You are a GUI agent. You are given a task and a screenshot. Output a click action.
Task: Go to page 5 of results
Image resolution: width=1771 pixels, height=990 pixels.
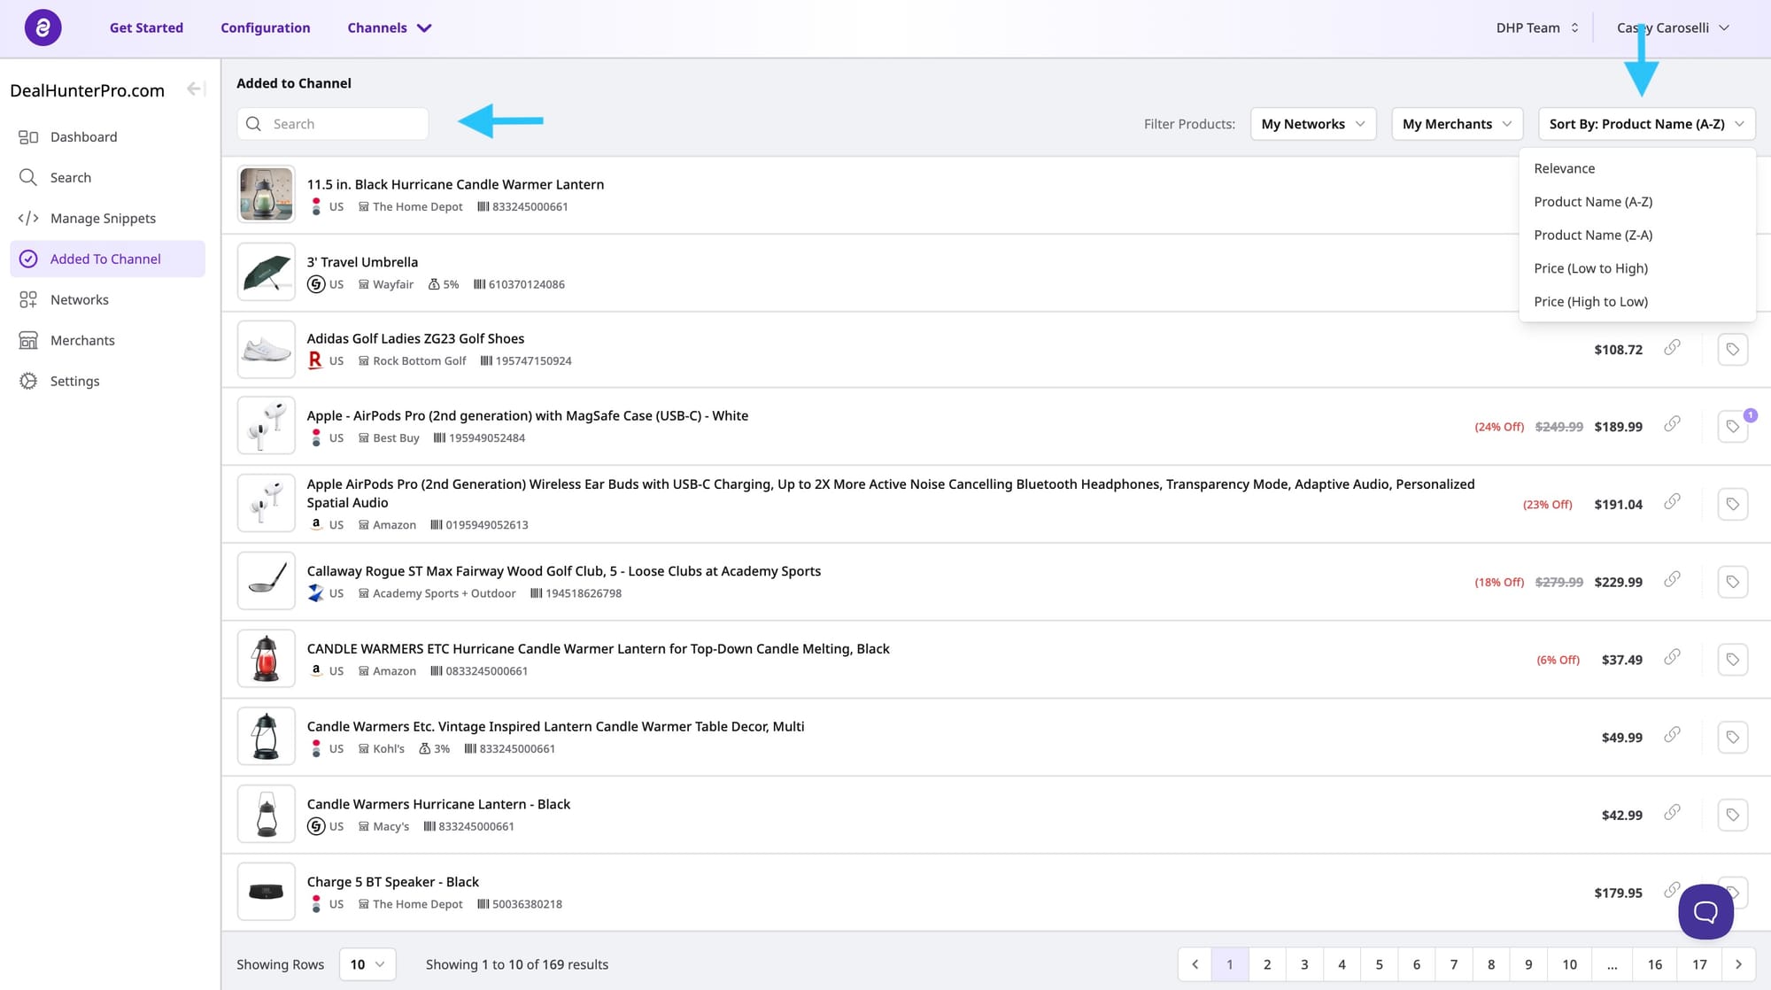coord(1379,964)
